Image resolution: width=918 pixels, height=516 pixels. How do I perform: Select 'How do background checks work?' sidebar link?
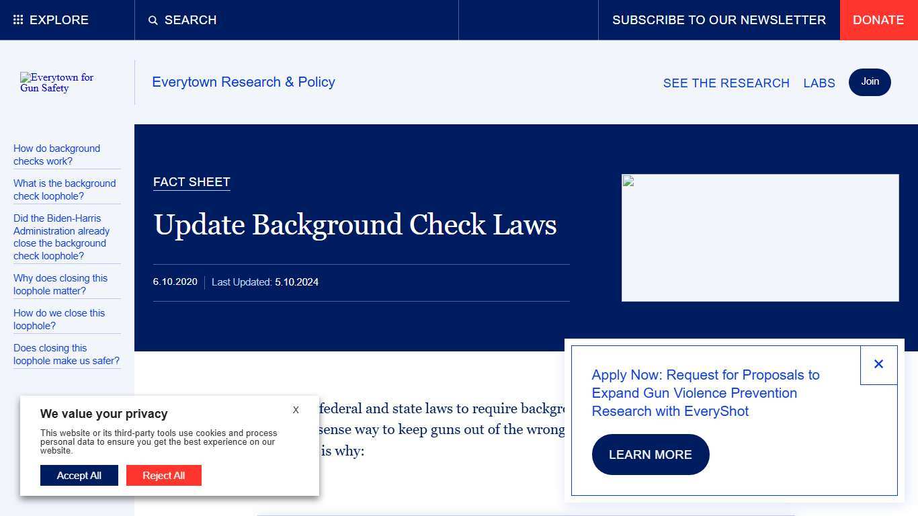[x=57, y=155]
